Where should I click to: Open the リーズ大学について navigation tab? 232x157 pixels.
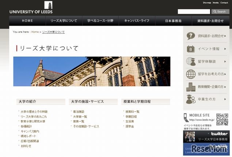(64, 21)
